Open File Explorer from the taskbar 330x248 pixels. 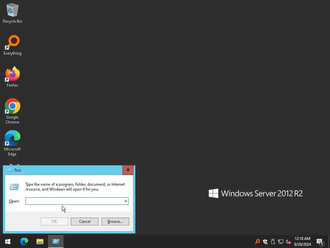(x=40, y=242)
